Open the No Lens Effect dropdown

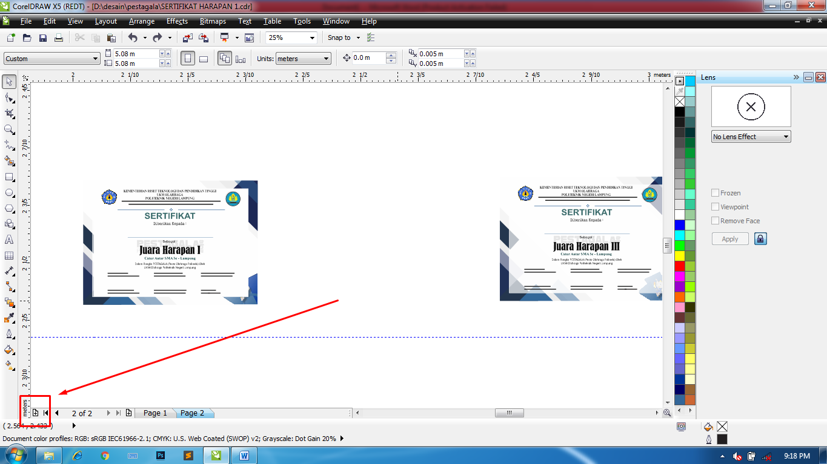click(785, 136)
